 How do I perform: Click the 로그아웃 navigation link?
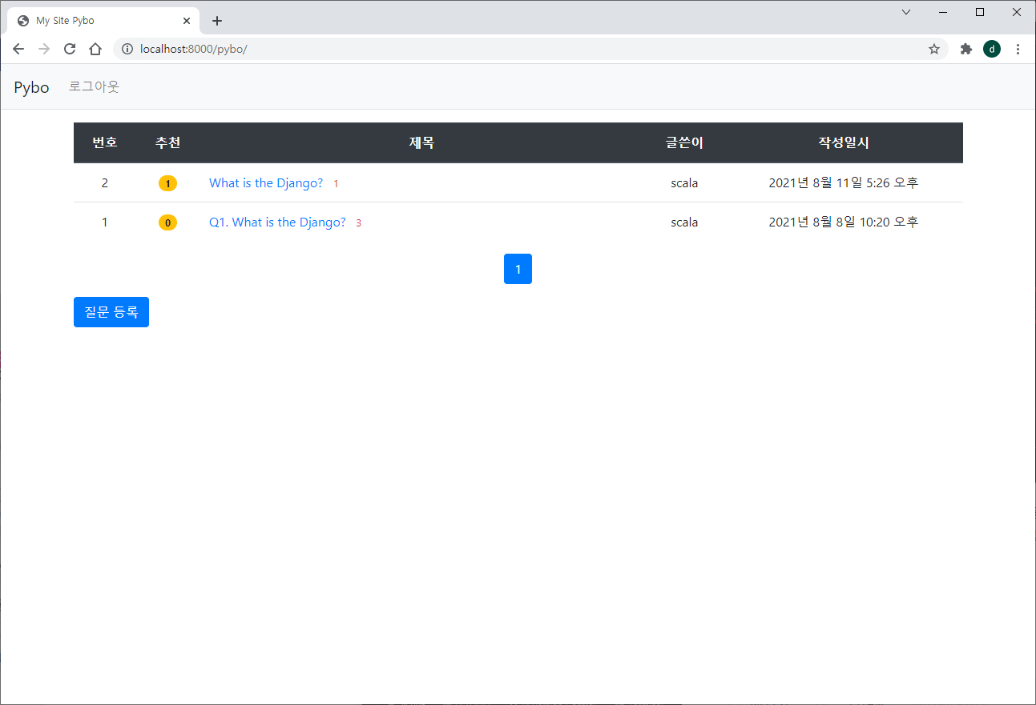click(94, 86)
